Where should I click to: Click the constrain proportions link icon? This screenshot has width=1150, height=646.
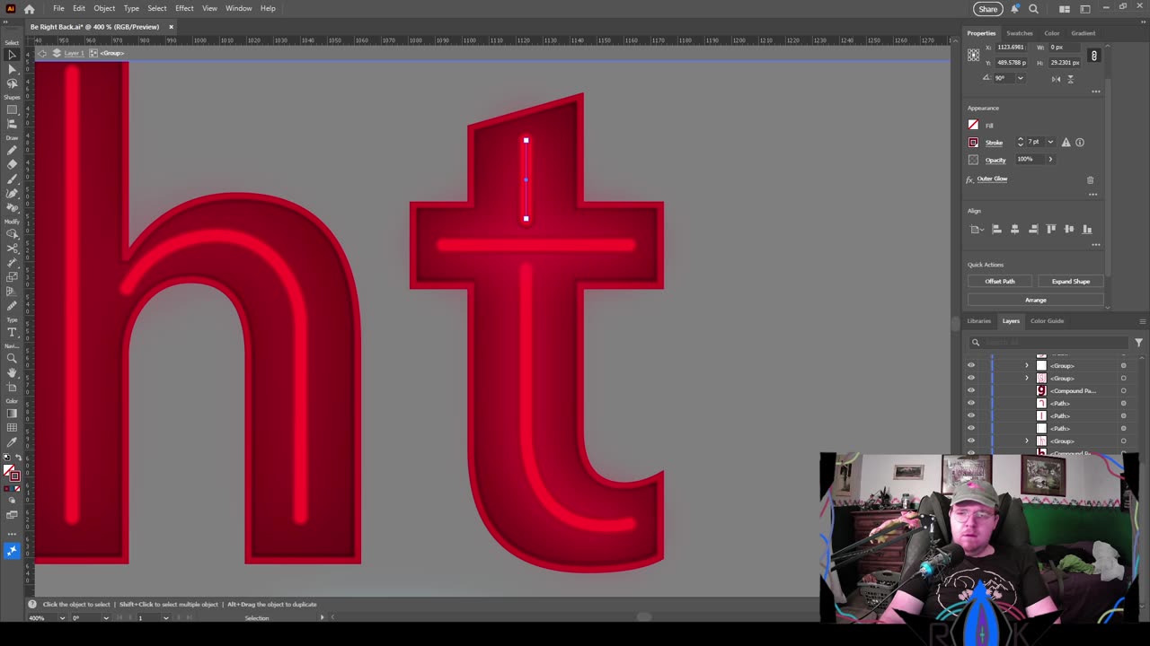tap(1093, 56)
